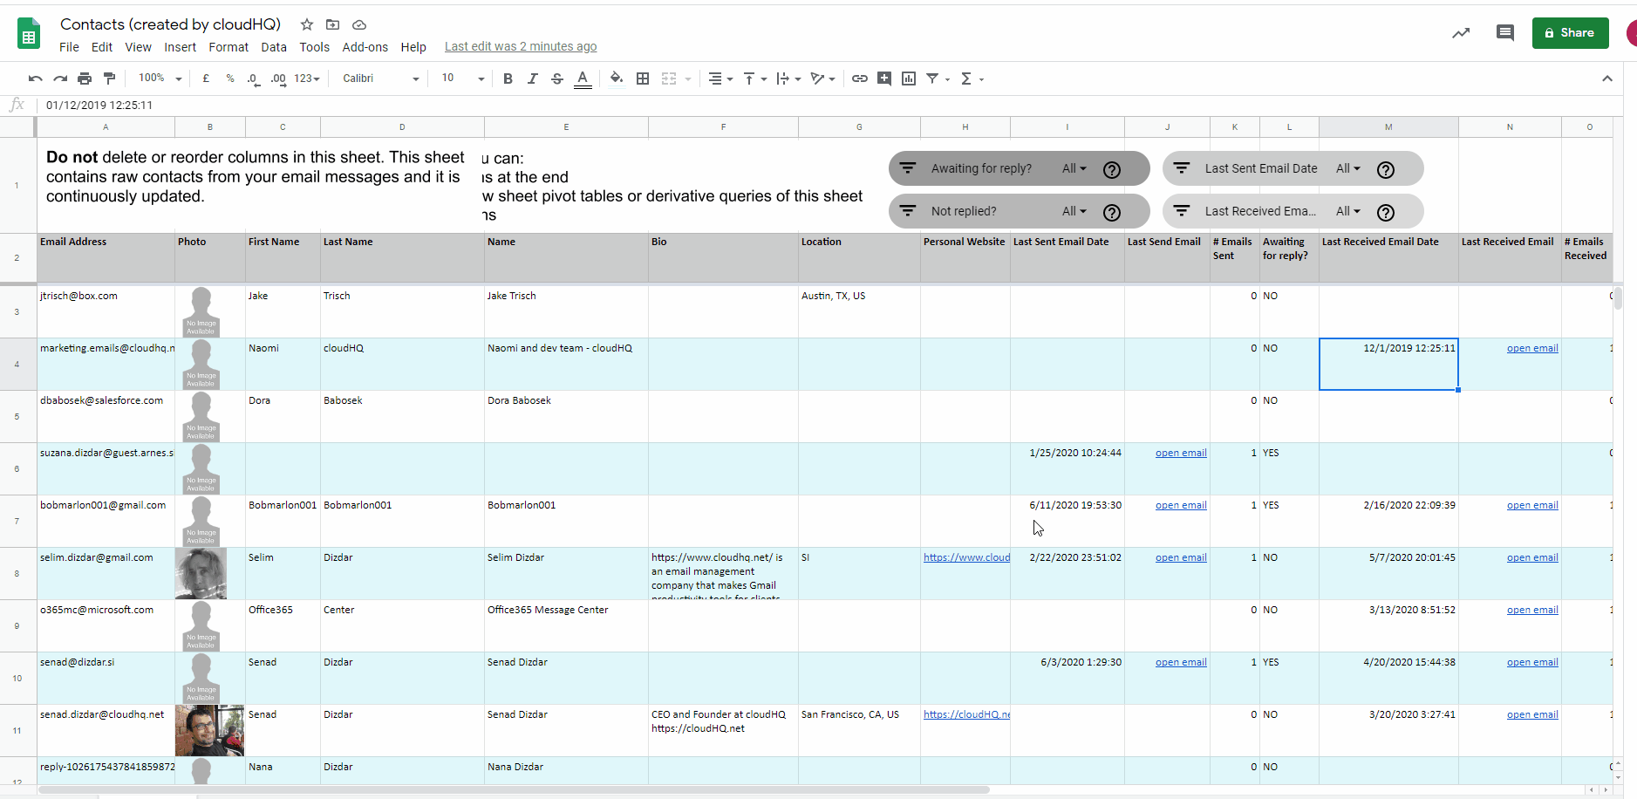Click the green Share button
Screen dimensions: 1637x799
(1570, 32)
